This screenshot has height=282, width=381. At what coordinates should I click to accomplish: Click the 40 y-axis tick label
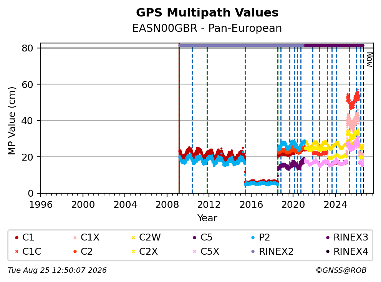(x=27, y=121)
